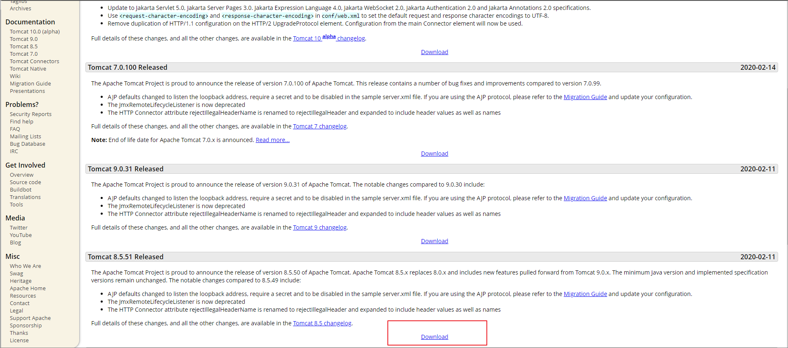Open the Wiki link in sidebar

15,76
